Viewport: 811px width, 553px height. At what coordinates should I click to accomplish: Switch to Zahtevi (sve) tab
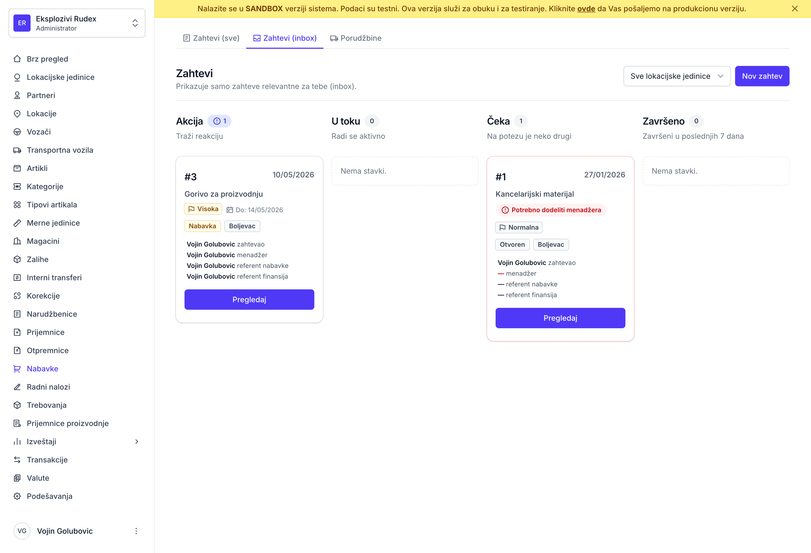[211, 38]
